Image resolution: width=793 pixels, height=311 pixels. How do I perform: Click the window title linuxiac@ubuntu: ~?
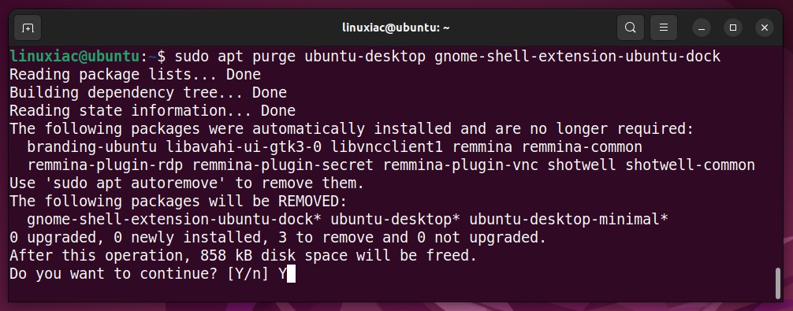tap(396, 28)
